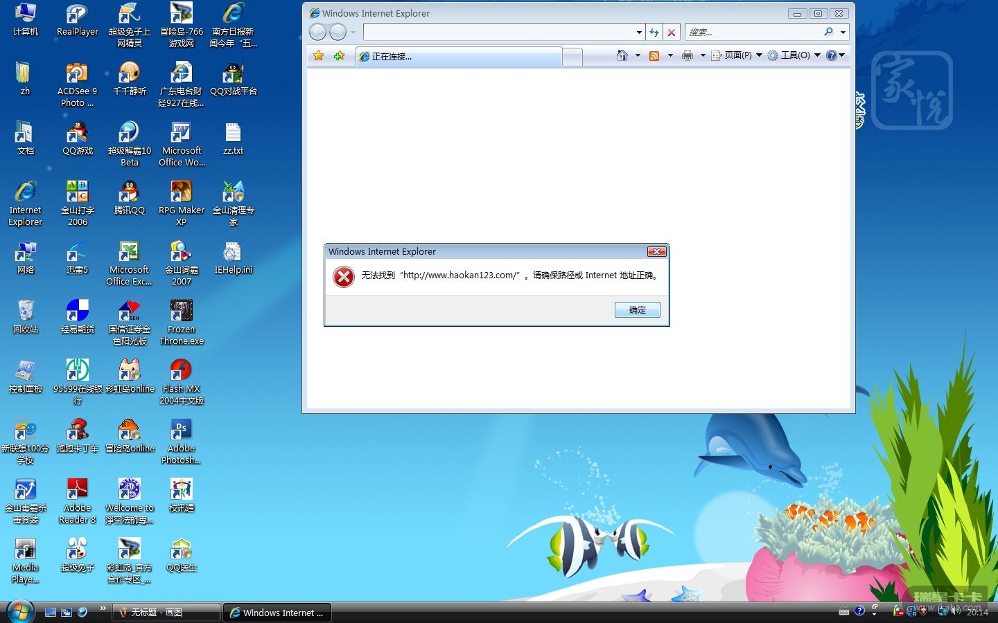This screenshot has width=998, height=623.
Task: Click the keyboard input icon on taskbar
Action: 843,611
